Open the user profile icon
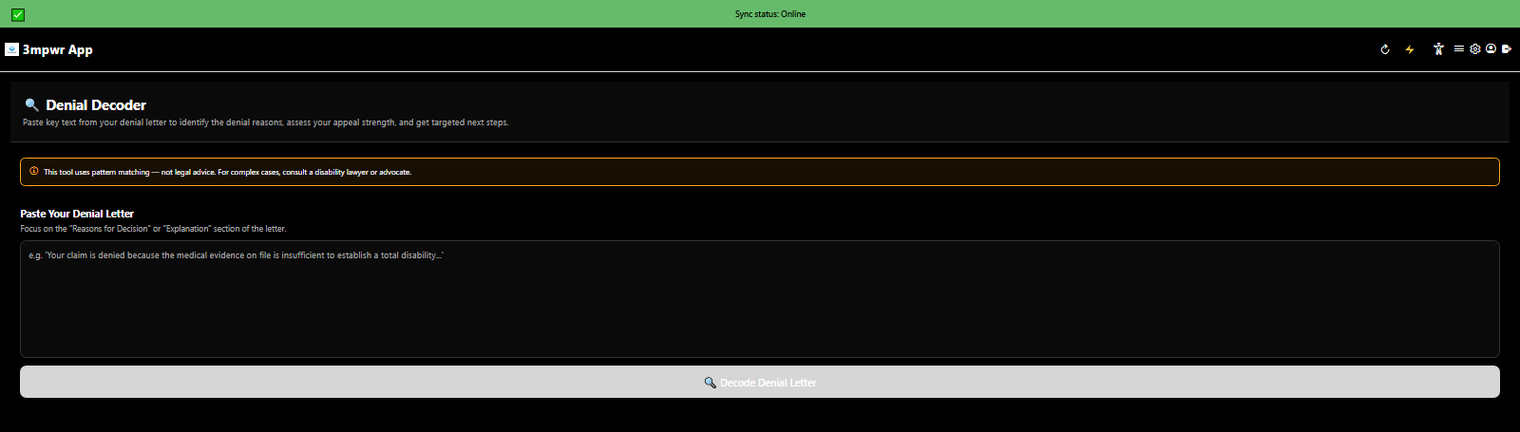 tap(1491, 48)
